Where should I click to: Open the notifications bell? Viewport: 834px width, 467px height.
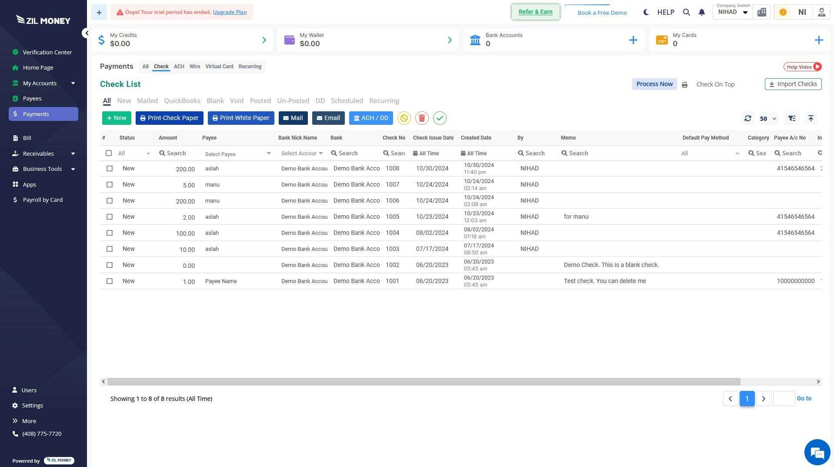701,12
